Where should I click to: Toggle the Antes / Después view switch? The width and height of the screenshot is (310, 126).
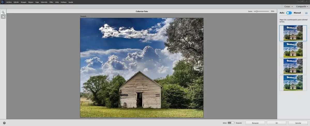click(x=231, y=123)
